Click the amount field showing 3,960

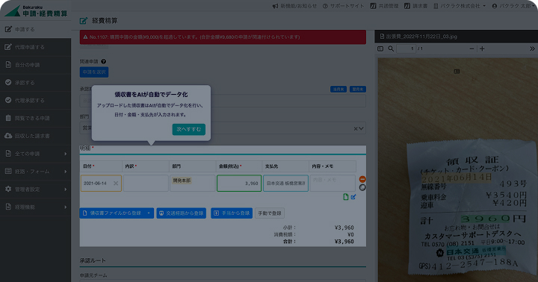pos(239,184)
